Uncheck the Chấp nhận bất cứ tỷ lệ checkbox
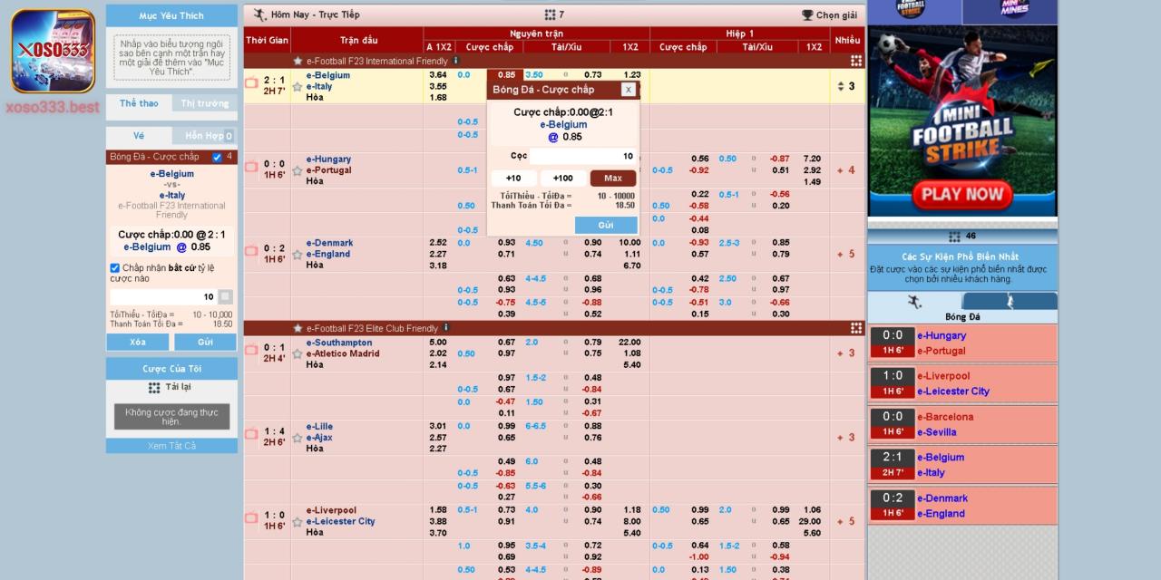This screenshot has width=1161, height=580. tap(115, 268)
